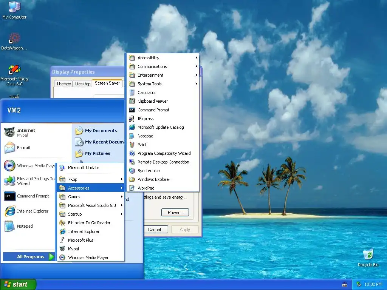Launch Microsoft Plus! program
Screen dimensions: 387x290
coord(91,240)
